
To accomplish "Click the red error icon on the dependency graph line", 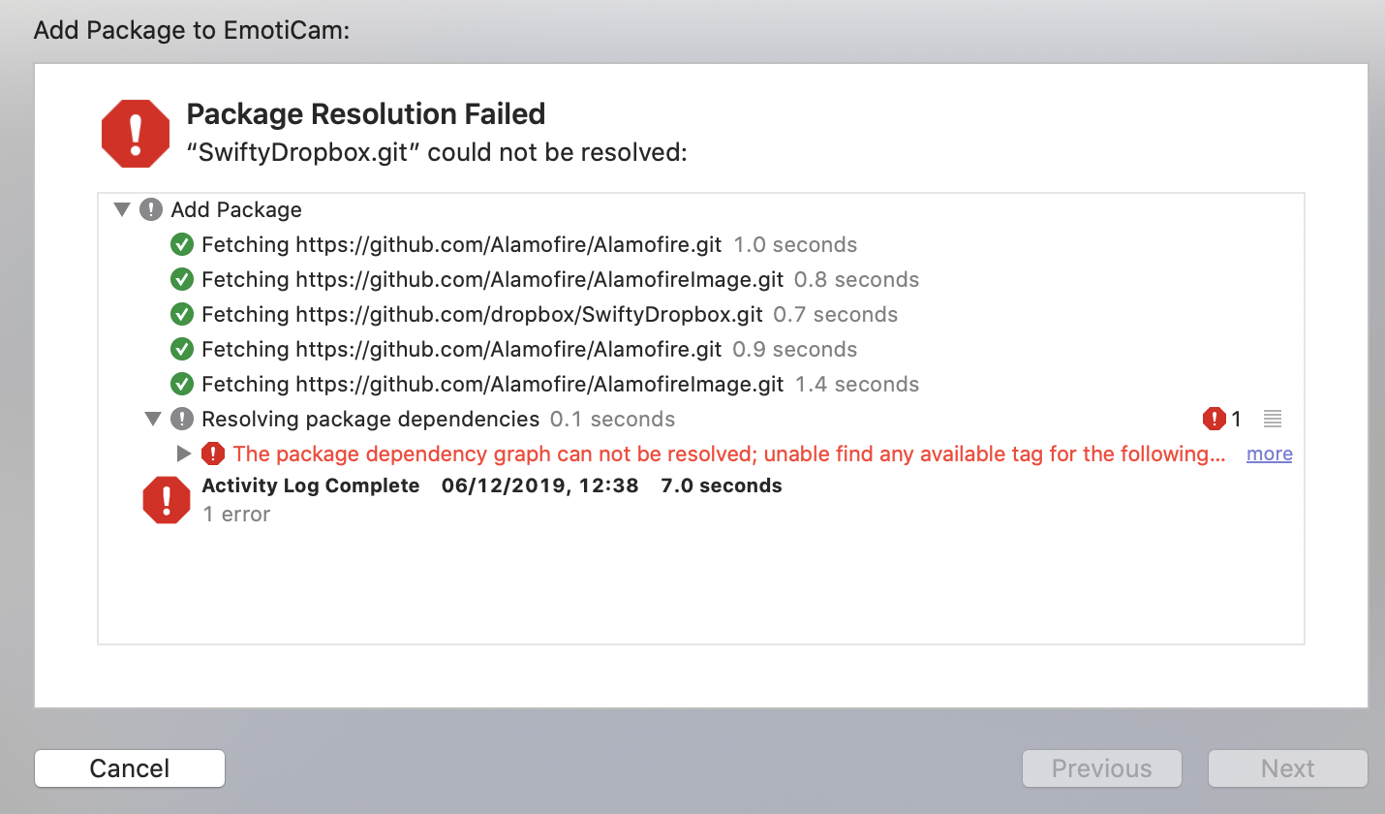I will pyautogui.click(x=213, y=454).
